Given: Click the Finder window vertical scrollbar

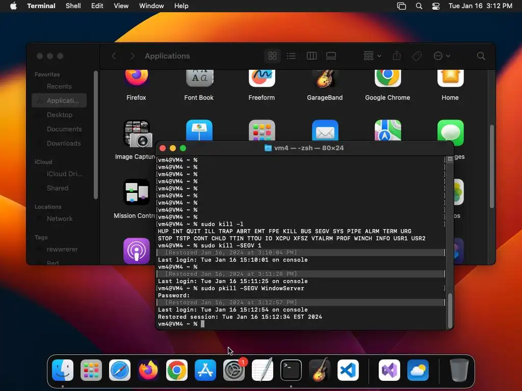Looking at the screenshot, I should click(492, 166).
